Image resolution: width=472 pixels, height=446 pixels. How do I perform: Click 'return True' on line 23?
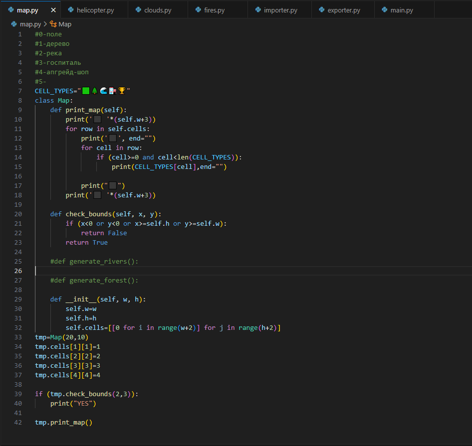[87, 242]
